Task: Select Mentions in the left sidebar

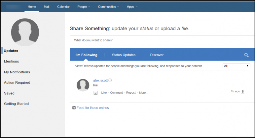Action: 11,61
